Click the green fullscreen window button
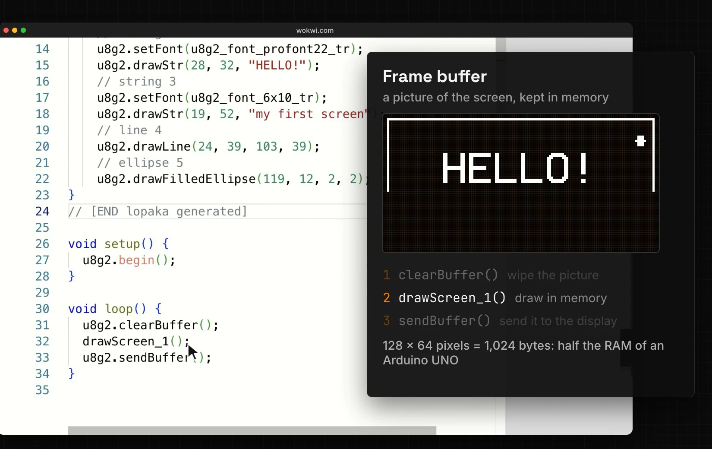This screenshot has height=449, width=712. [x=23, y=30]
